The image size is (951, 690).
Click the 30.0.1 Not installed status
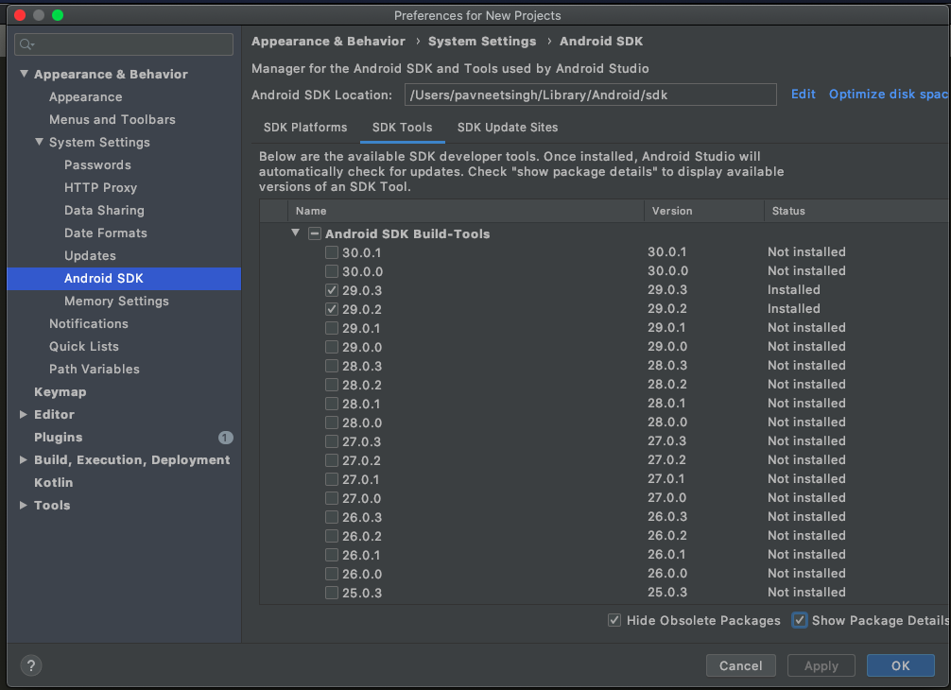806,251
